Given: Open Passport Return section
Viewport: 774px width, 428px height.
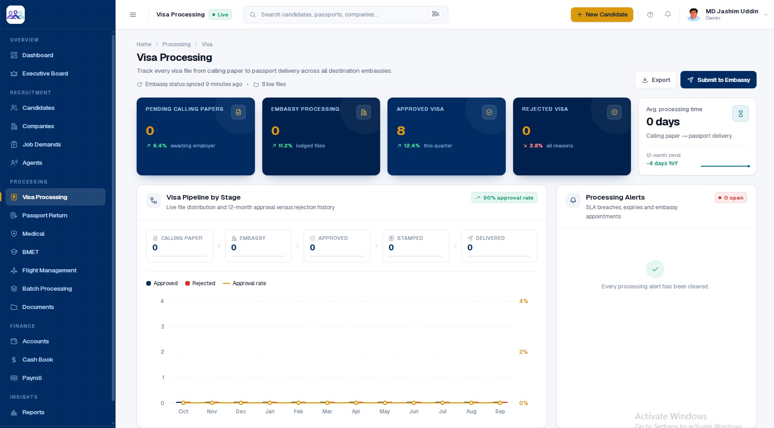Looking at the screenshot, I should coord(55,216).
